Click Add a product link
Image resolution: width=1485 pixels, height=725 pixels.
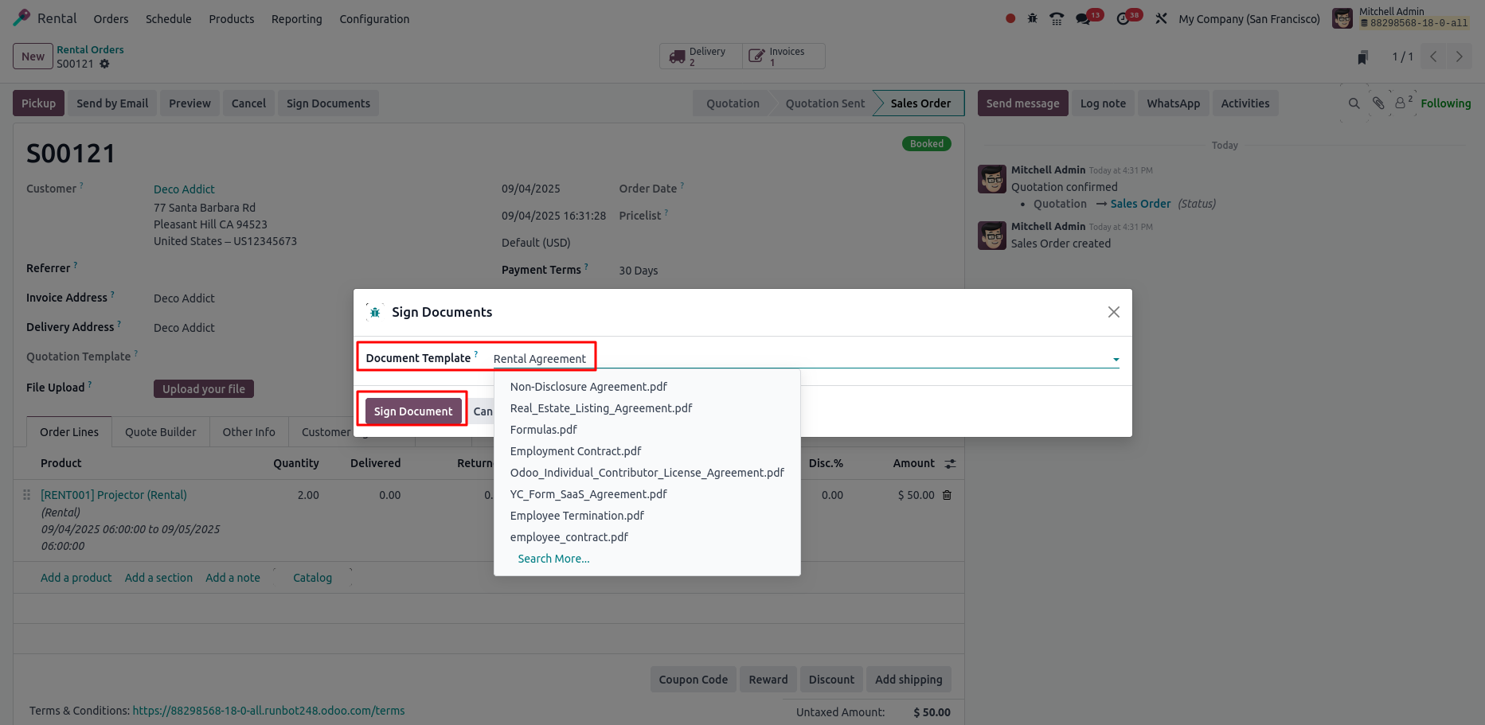coord(76,578)
